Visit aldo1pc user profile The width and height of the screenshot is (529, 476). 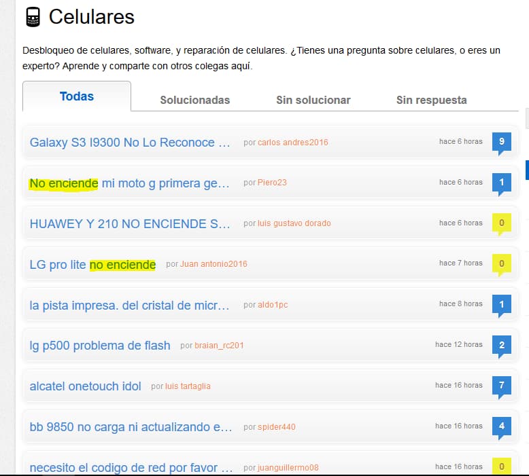[x=273, y=305]
